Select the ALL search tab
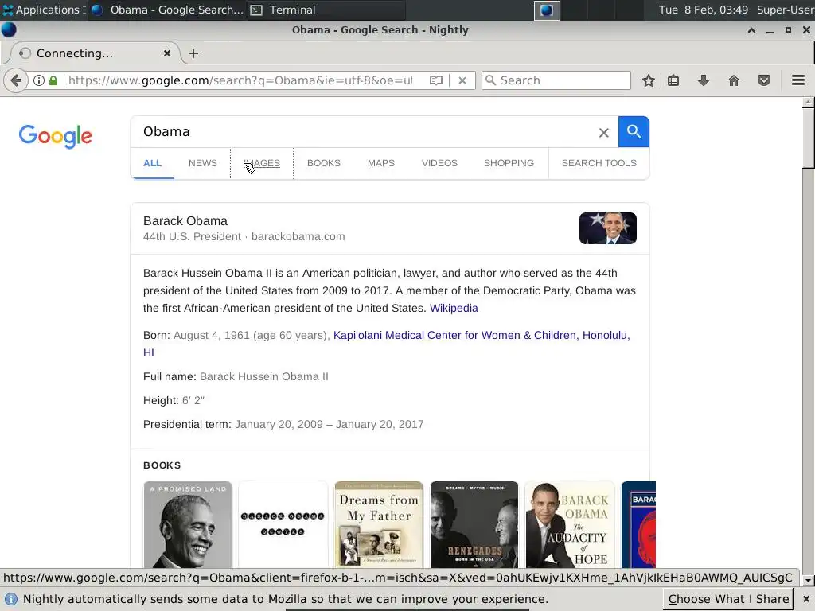The image size is (815, 611). coord(152,163)
